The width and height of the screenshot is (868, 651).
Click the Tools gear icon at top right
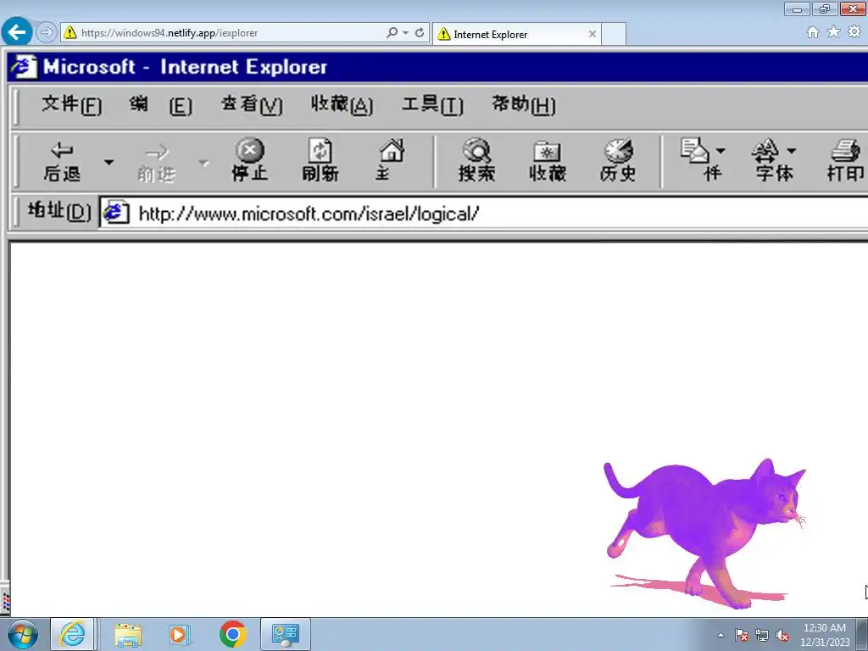tap(854, 32)
